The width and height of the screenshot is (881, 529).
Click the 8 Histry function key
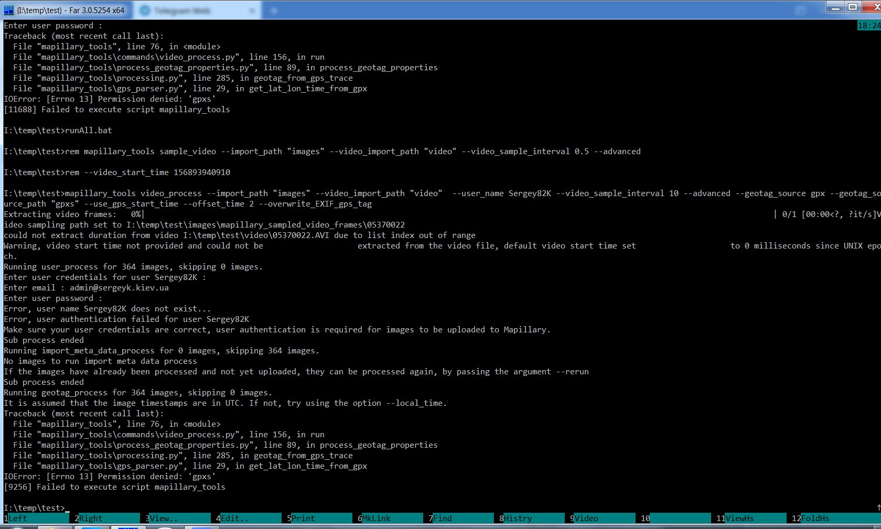(x=532, y=518)
